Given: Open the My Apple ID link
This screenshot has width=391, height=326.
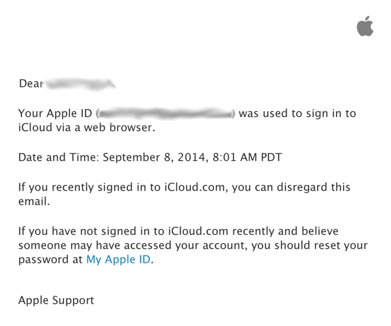Looking at the screenshot, I should pos(118,260).
